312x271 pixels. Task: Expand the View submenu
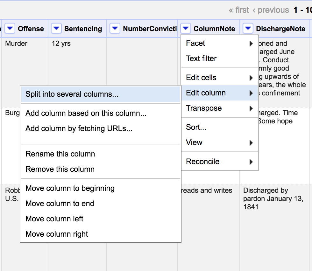coord(220,142)
